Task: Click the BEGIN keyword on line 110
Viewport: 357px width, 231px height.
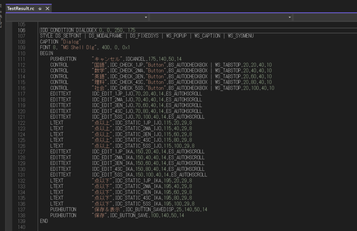Action: tap(46, 53)
